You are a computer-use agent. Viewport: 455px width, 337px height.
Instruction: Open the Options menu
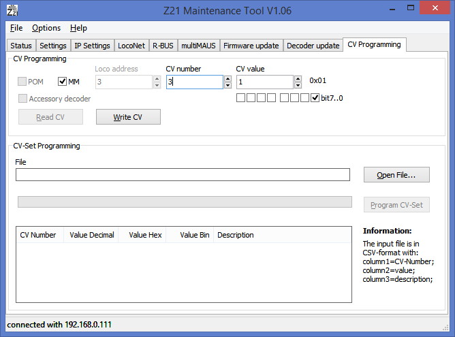[x=46, y=28]
